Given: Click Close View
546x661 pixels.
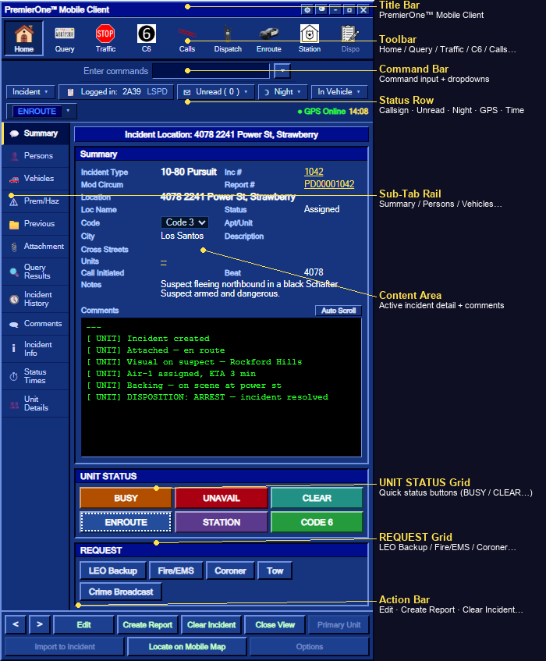Looking at the screenshot, I should 275,625.
